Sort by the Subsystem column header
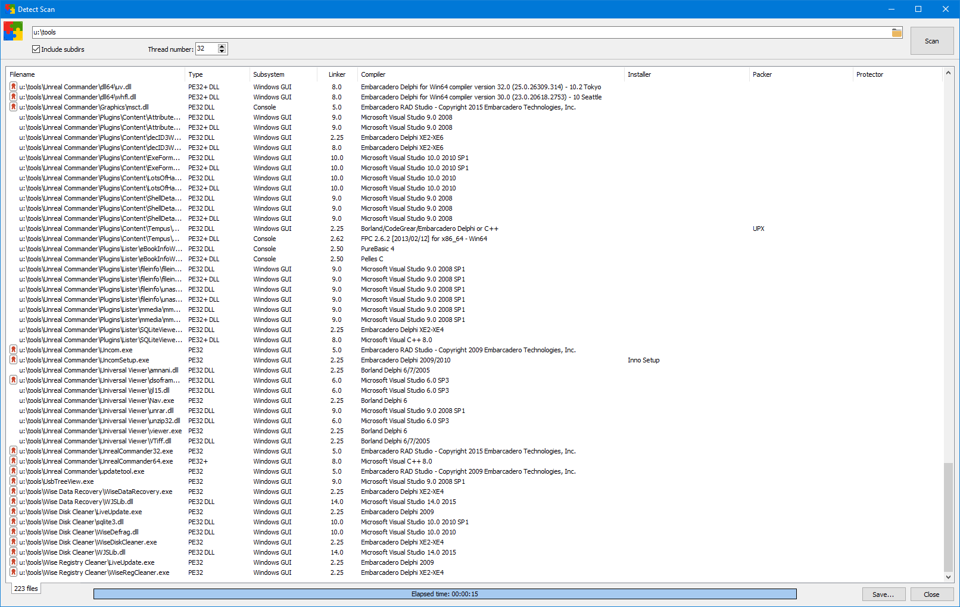 click(x=283, y=74)
